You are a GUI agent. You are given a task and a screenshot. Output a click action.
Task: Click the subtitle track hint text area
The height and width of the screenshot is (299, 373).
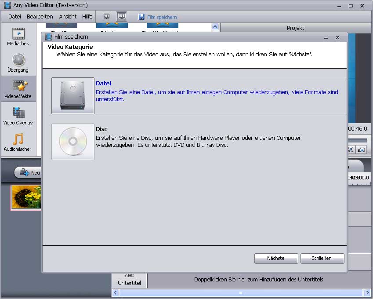pos(259,280)
